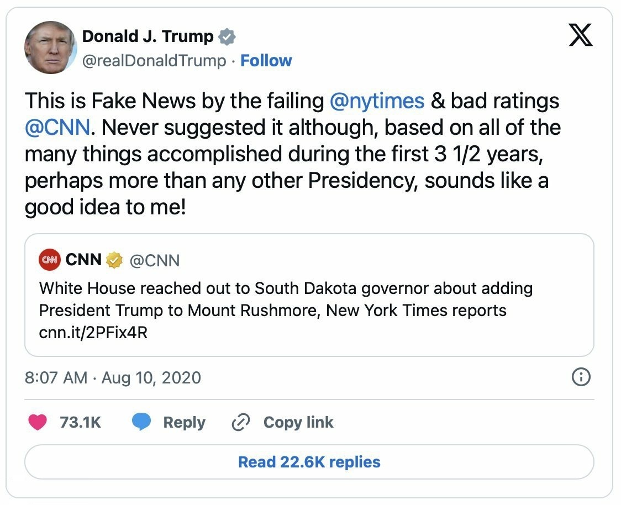Open the 8:07 AM Aug 10, 2020 timestamp

click(x=113, y=377)
